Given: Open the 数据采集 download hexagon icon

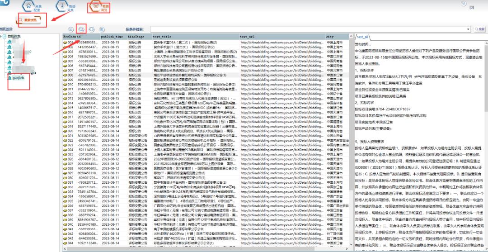Looking at the screenshot, I should click(62, 6).
